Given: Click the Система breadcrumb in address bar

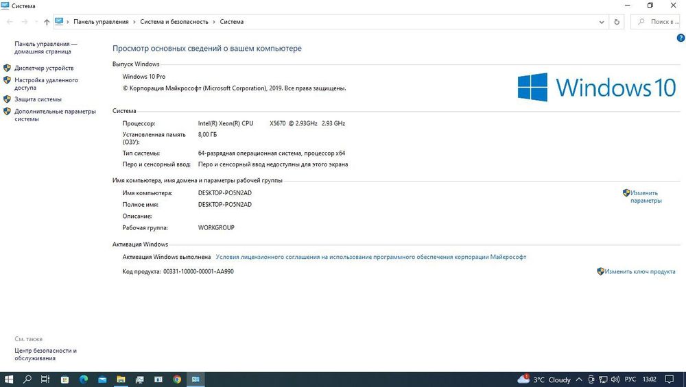Looking at the screenshot, I should tap(231, 22).
